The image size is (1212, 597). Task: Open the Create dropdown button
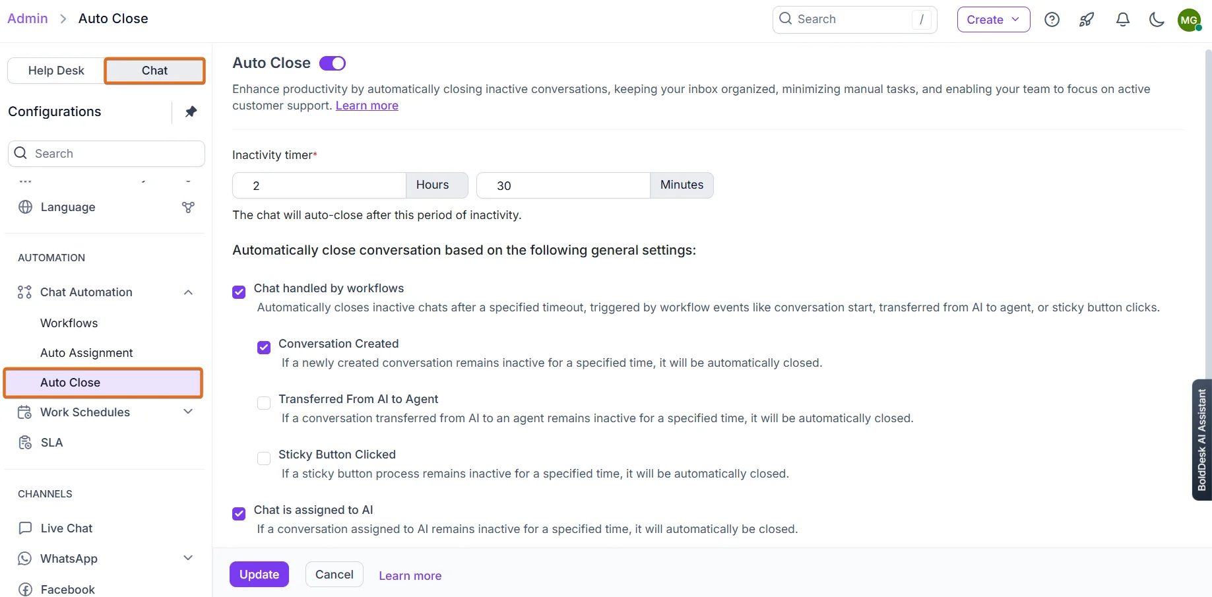pyautogui.click(x=994, y=20)
